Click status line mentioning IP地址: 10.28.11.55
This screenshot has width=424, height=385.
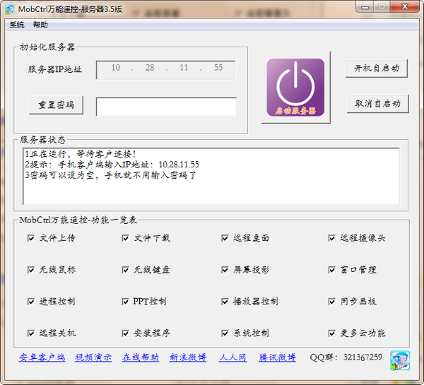point(112,165)
